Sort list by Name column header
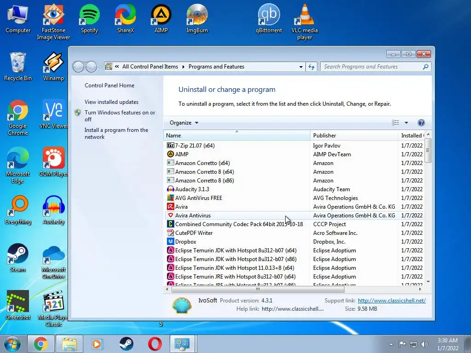Screen dimensions: 471x353 pos(237,136)
